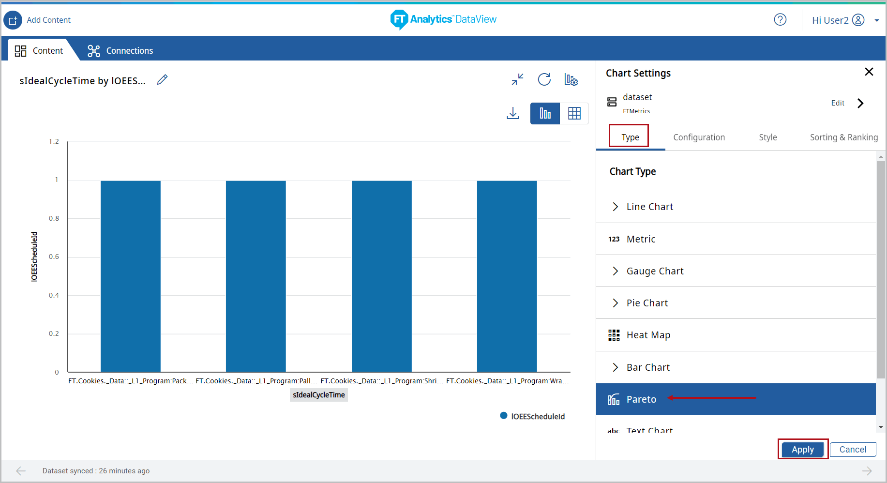Screen dimensions: 887x483
Task: Open the Style tab
Action: coord(768,137)
